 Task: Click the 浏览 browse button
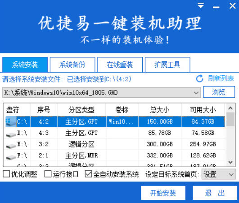(219, 92)
